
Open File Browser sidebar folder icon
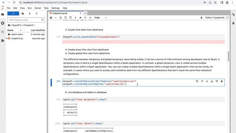[3, 14]
